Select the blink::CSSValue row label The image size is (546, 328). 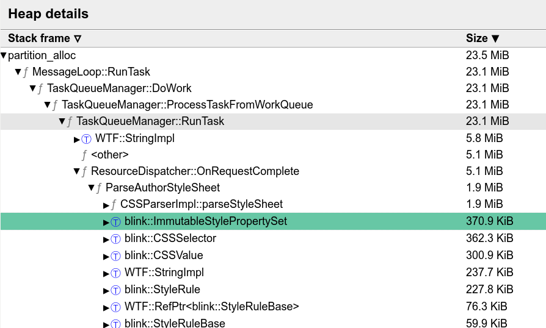[x=164, y=255]
